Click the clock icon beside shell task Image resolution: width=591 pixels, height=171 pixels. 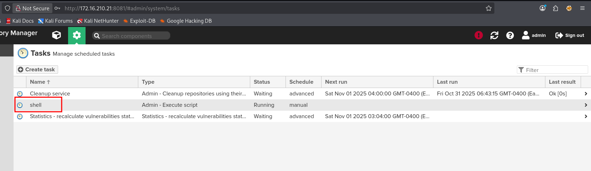coord(20,105)
